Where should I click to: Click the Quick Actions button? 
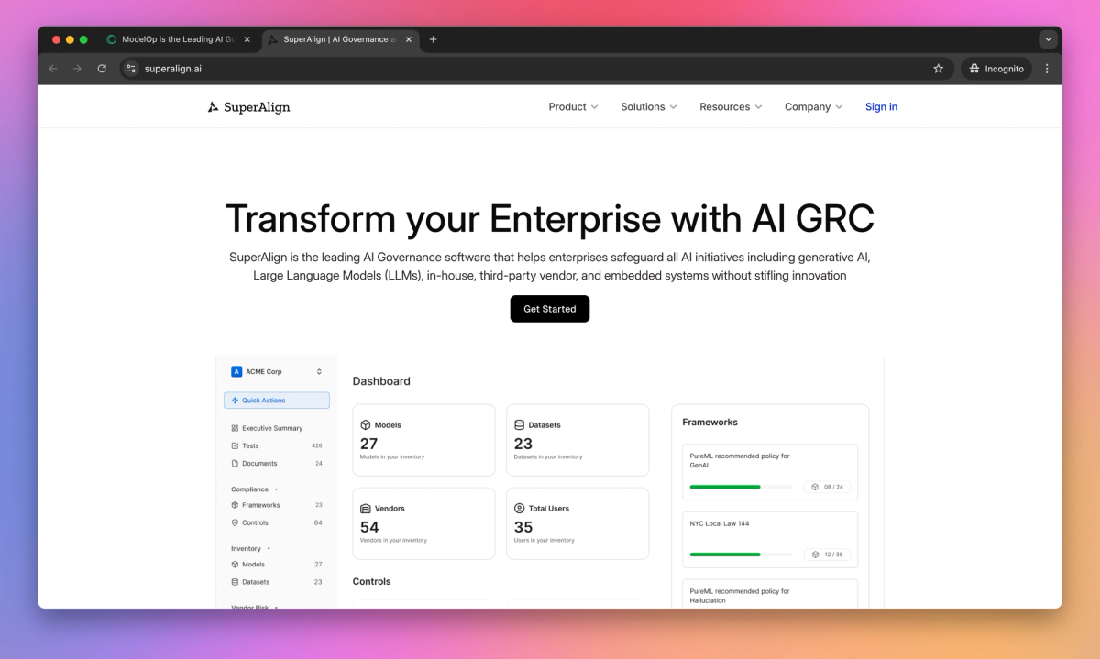pyautogui.click(x=277, y=401)
